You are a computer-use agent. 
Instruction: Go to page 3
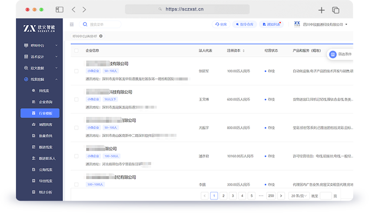pyautogui.click(x=233, y=195)
